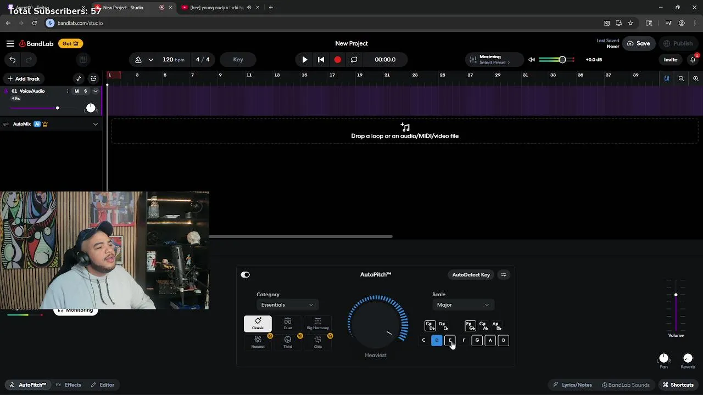
Task: Undo the last action
Action: pos(12,59)
